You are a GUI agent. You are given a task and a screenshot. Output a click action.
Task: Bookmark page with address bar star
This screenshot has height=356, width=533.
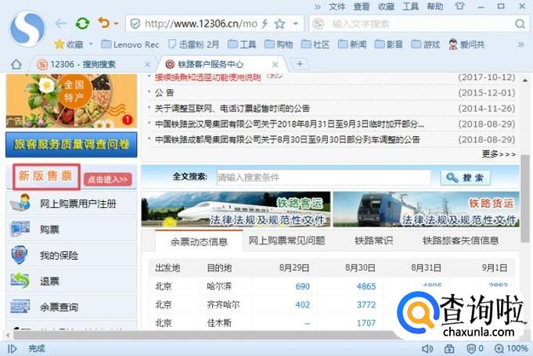(279, 24)
